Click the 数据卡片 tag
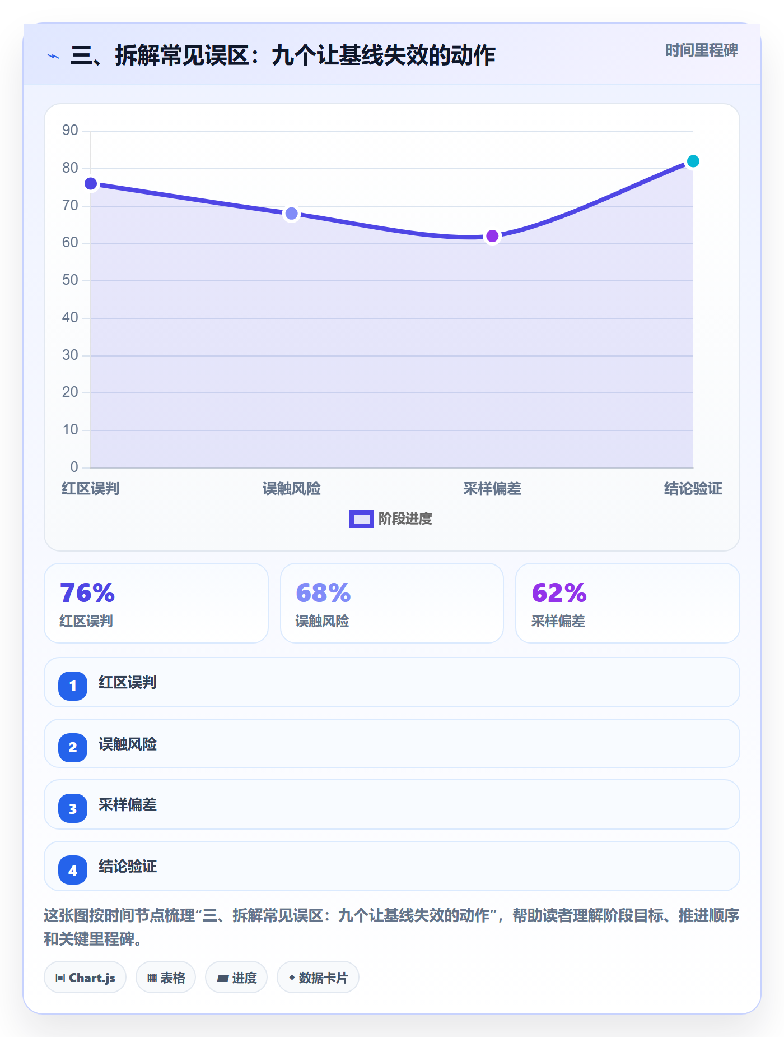784x1037 pixels. [x=318, y=978]
